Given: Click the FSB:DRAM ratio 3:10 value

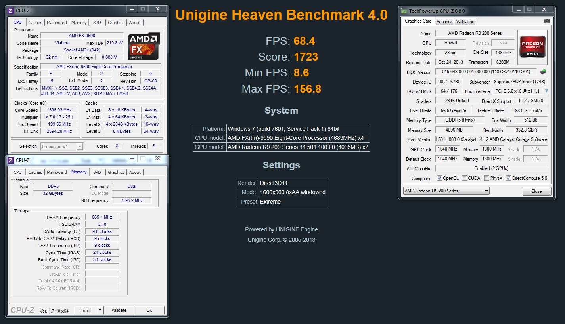Looking at the screenshot, I should click(102, 224).
